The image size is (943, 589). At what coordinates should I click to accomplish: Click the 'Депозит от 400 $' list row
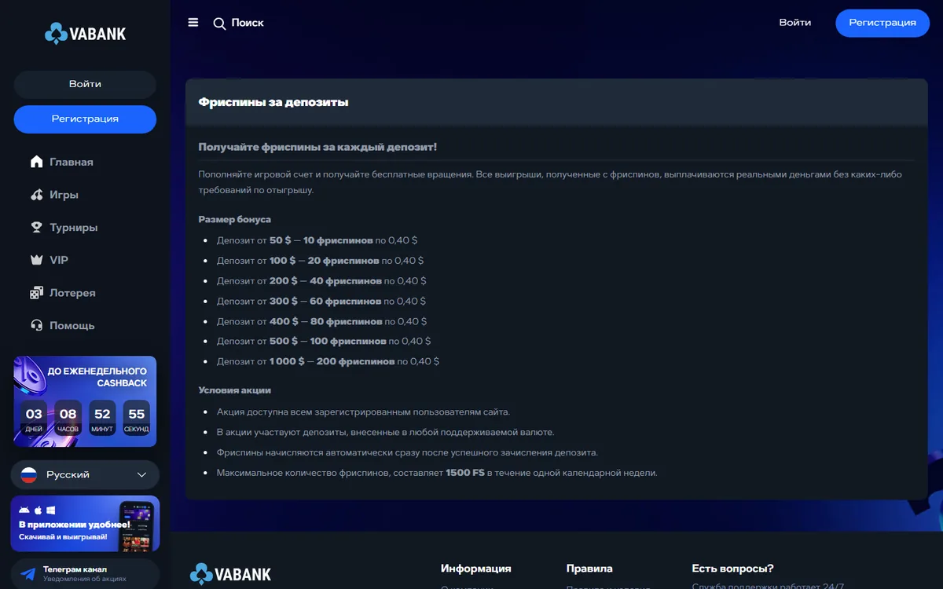tap(321, 321)
